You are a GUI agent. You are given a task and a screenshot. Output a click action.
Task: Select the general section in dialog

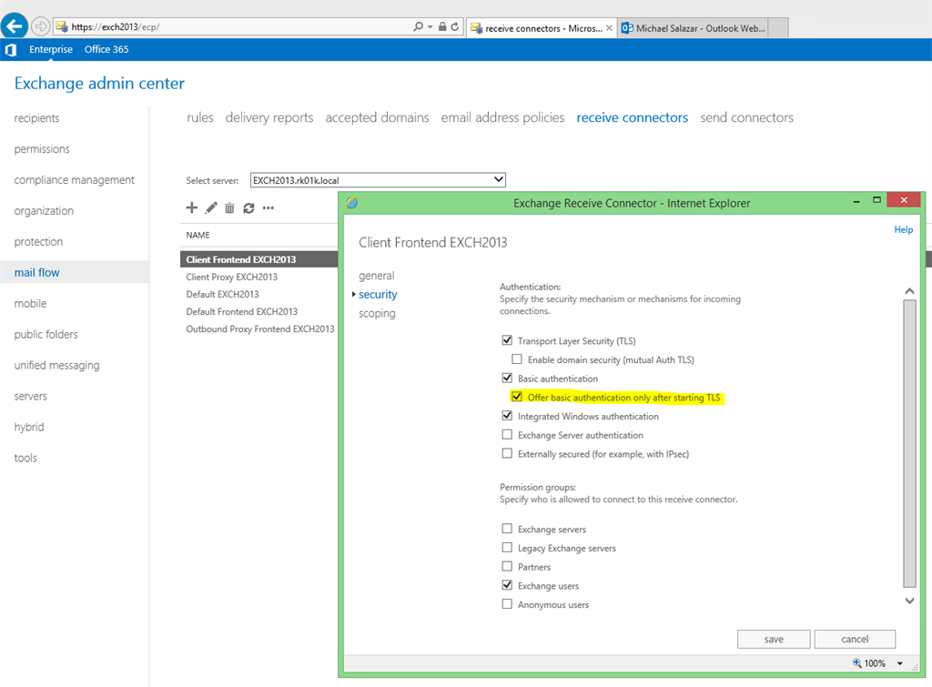tap(376, 276)
